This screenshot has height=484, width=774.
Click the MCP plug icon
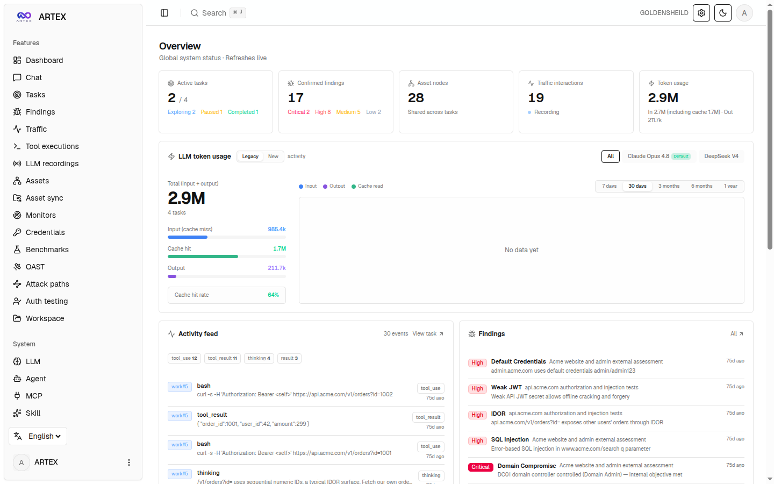click(17, 396)
